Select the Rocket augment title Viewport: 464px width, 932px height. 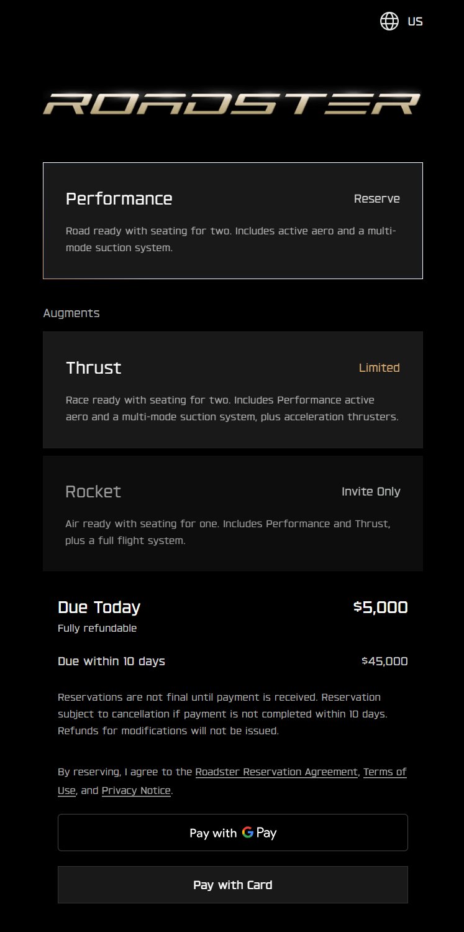[93, 492]
